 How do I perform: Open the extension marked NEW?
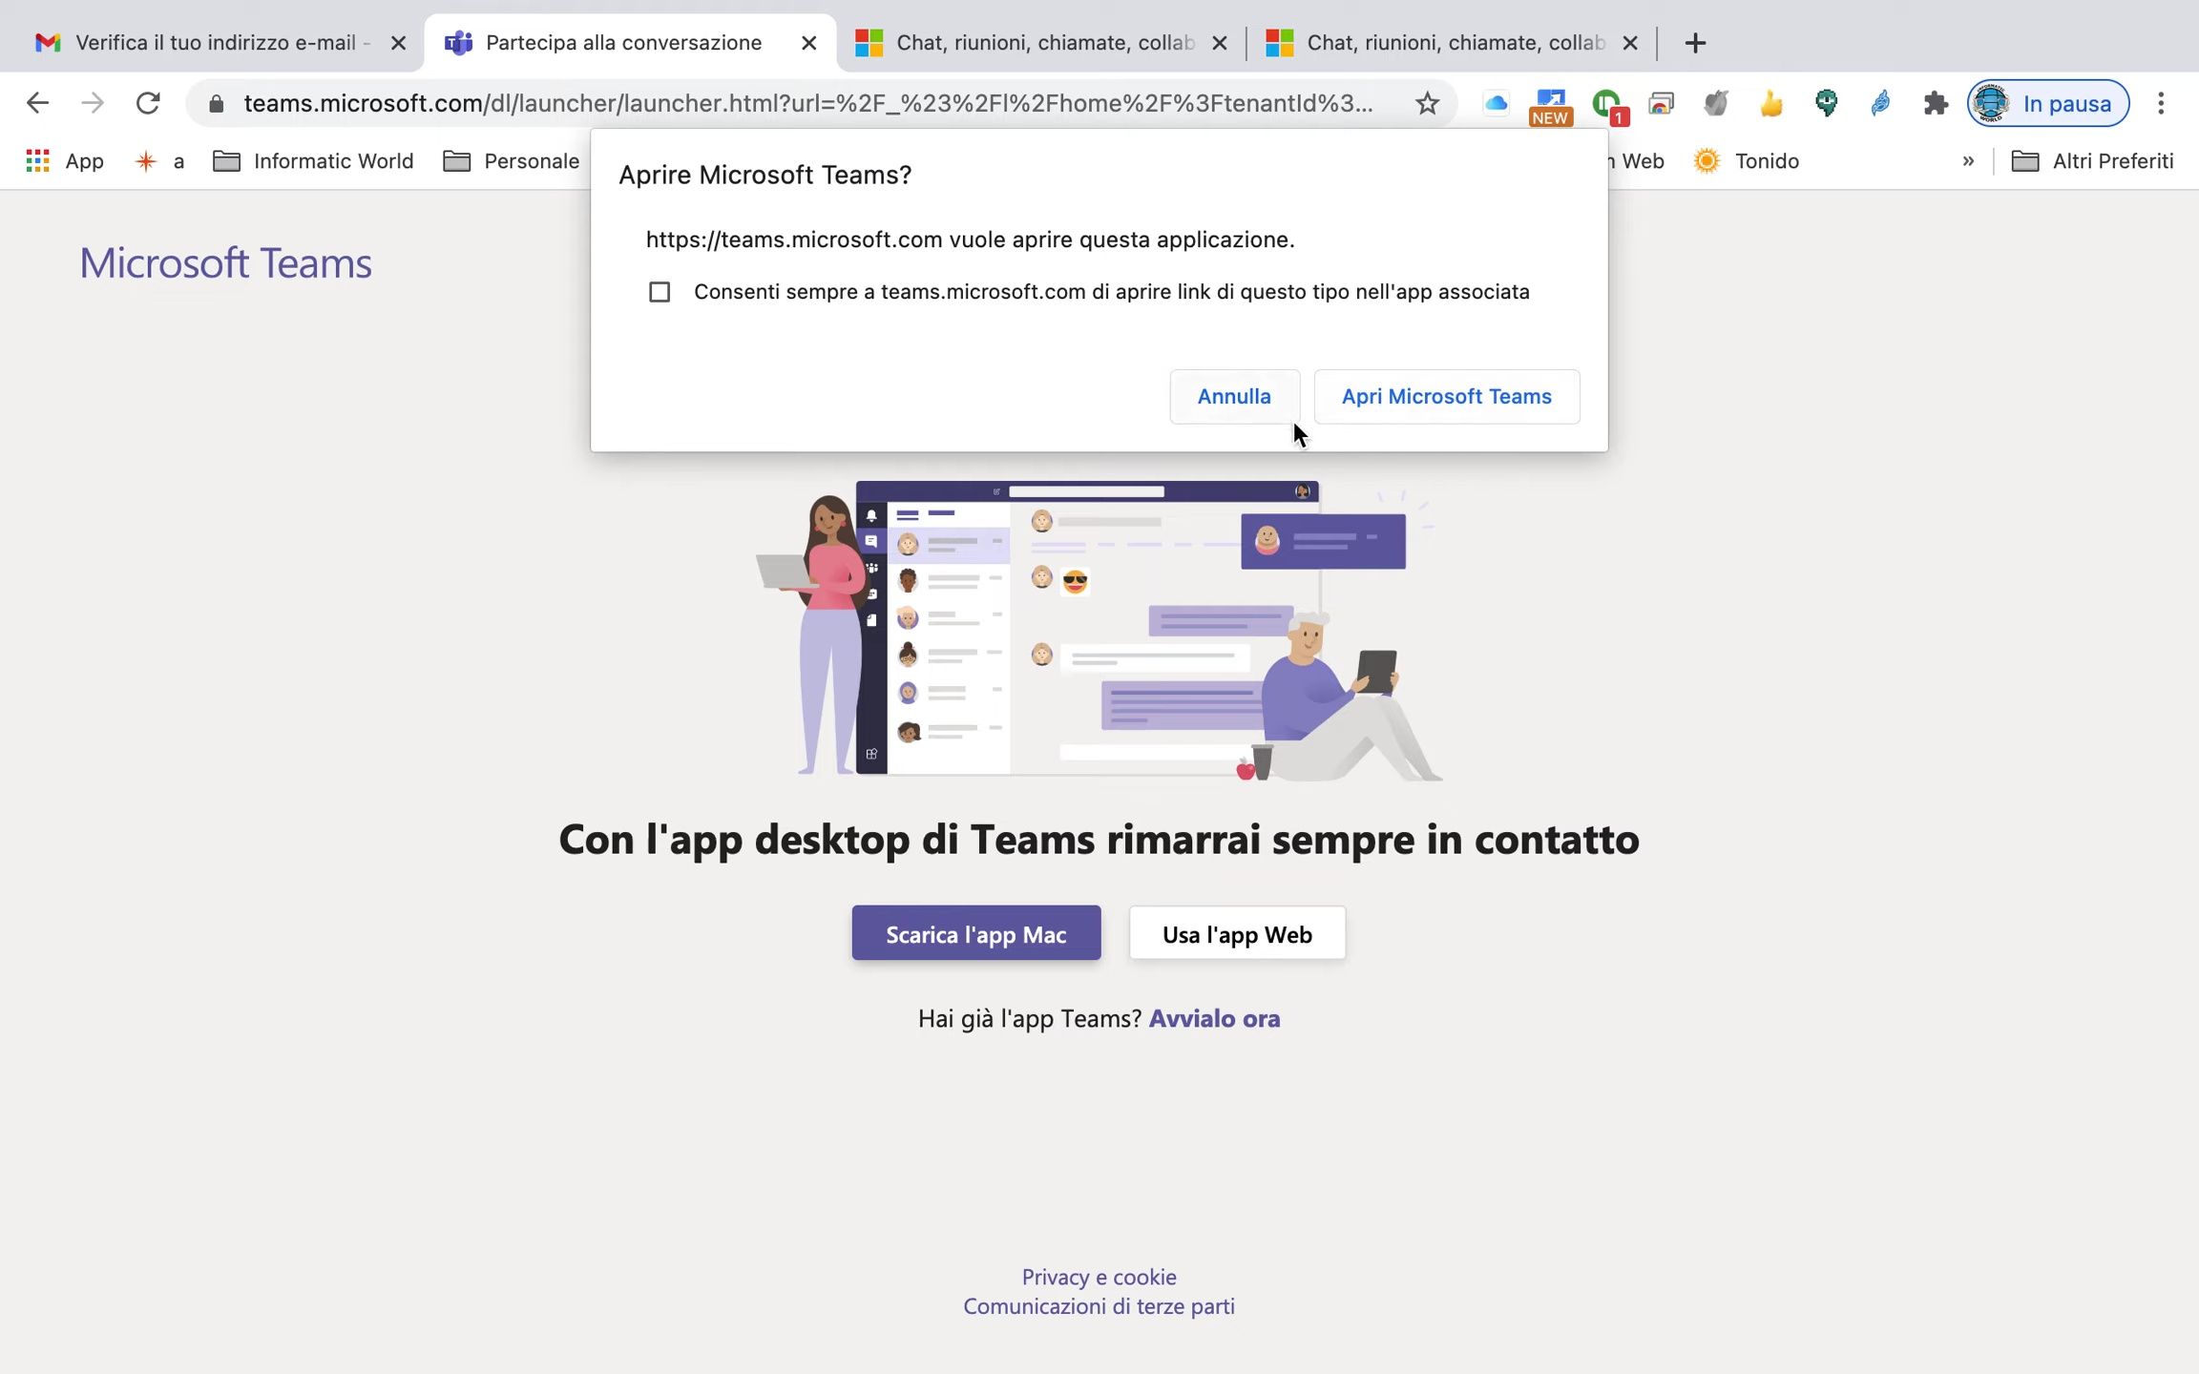click(1551, 105)
